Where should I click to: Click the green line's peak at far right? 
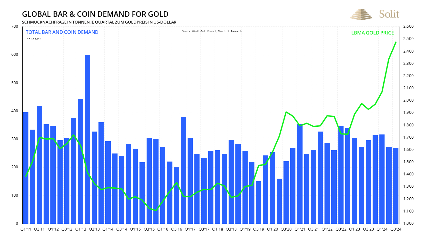(x=396, y=42)
